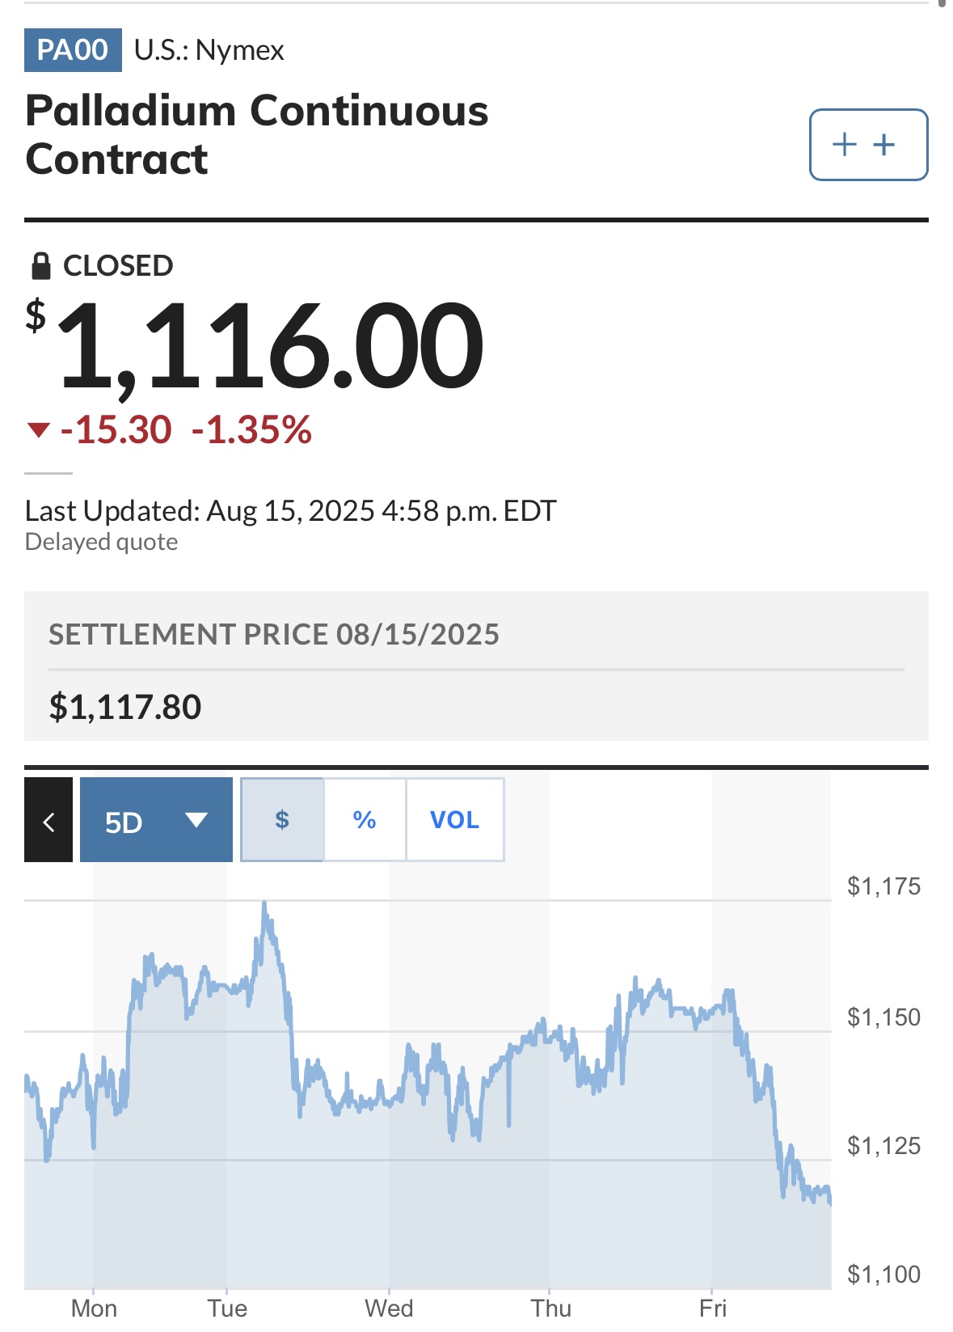Click the add-to-watchlist plus icons button

tap(868, 145)
